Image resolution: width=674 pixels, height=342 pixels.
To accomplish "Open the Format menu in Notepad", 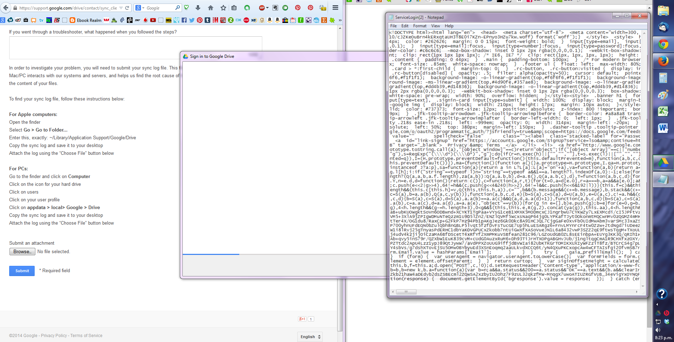I will (x=420, y=26).
